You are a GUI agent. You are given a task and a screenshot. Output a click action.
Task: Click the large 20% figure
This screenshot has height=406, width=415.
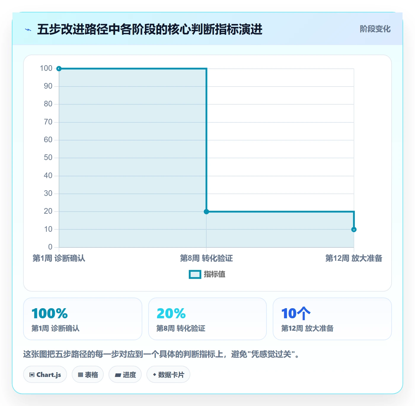coord(171,314)
